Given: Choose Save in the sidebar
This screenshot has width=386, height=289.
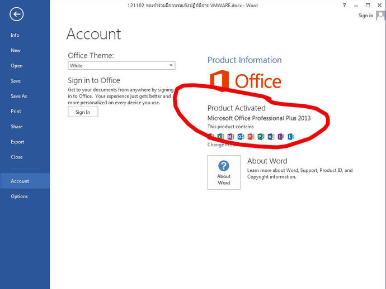Looking at the screenshot, I should 16,81.
